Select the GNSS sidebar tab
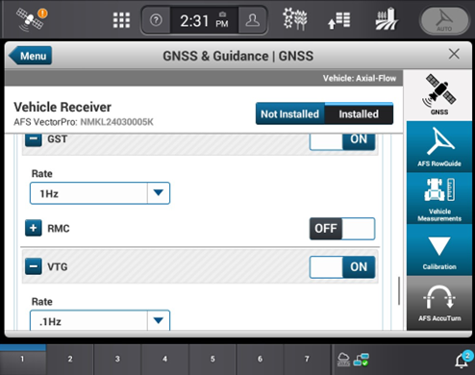The height and width of the screenshot is (375, 475). [439, 95]
